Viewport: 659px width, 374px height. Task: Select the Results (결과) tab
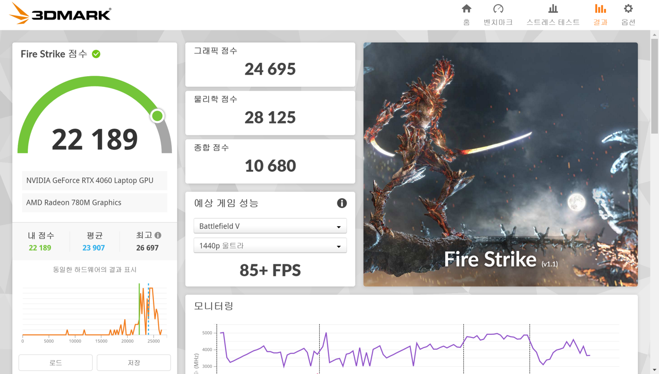point(600,14)
